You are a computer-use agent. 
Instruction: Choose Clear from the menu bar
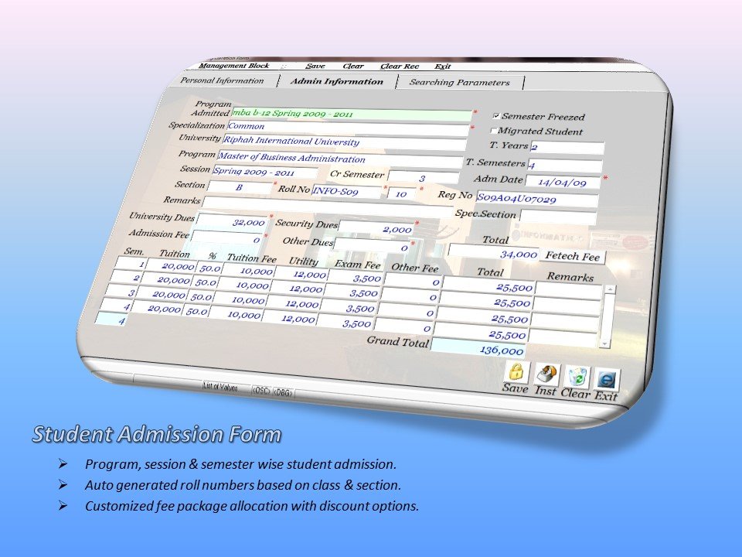click(353, 67)
